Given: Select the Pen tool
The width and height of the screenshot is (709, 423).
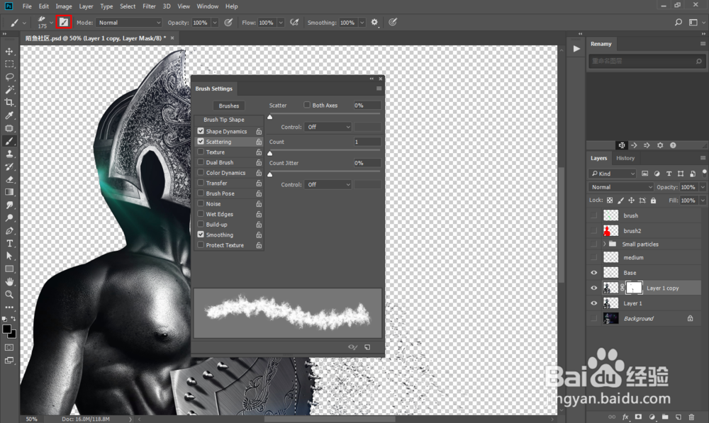Looking at the screenshot, I should coord(9,230).
